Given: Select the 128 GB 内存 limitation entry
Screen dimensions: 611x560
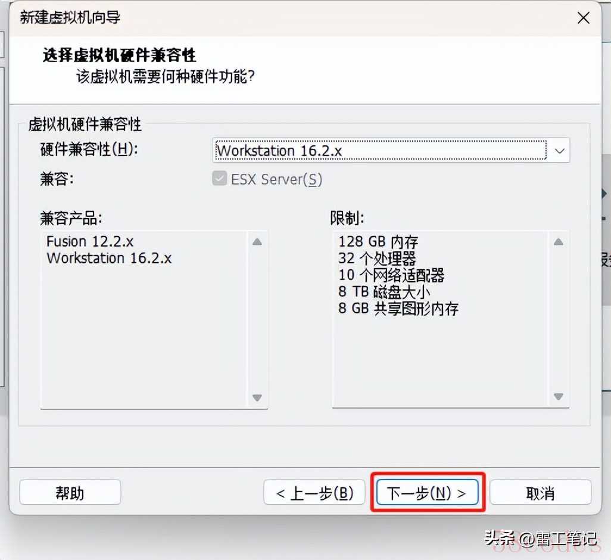Looking at the screenshot, I should point(378,242).
